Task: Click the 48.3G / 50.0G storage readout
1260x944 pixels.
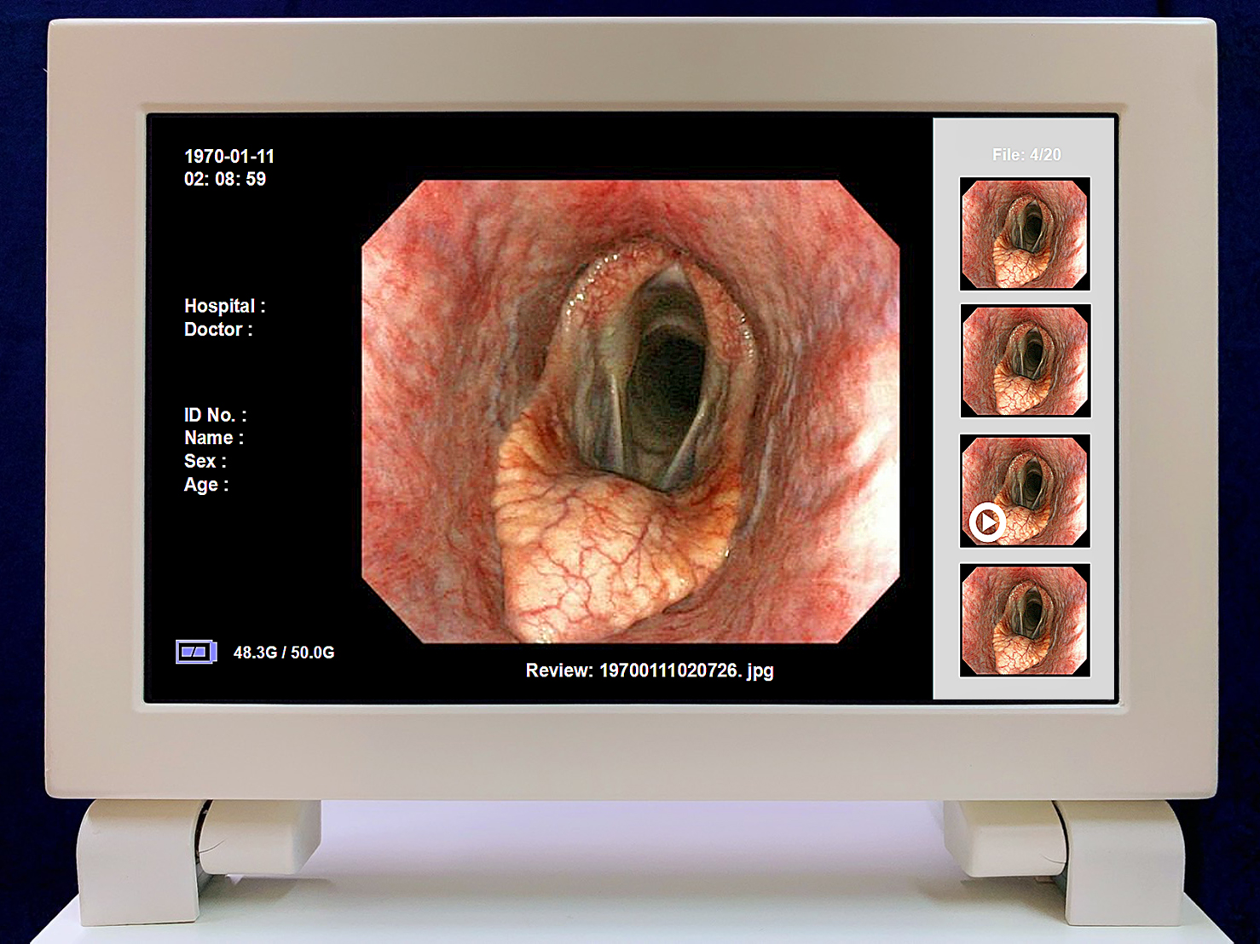Action: [x=284, y=653]
